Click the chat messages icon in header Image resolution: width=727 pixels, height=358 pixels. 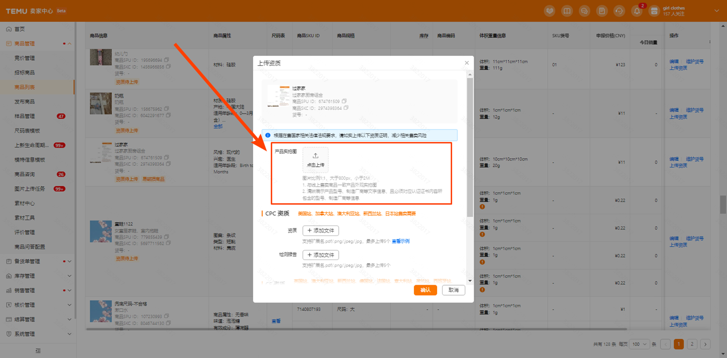[584, 11]
